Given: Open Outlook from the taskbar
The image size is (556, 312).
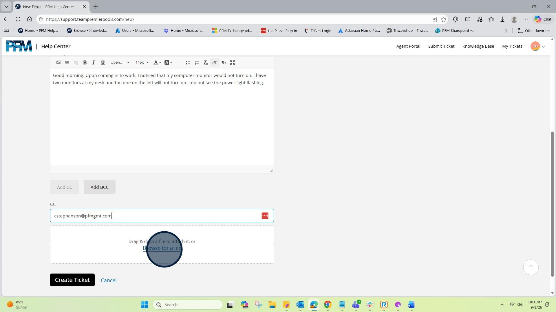Looking at the screenshot, I should click(300, 304).
